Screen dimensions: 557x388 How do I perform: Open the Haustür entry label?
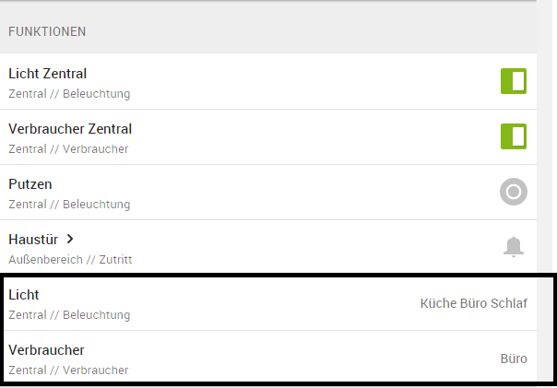click(x=33, y=240)
